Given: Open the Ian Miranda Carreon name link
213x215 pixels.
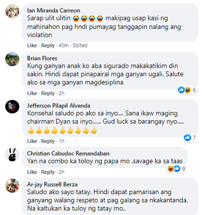Looking at the screenshot, I should pos(54,10).
